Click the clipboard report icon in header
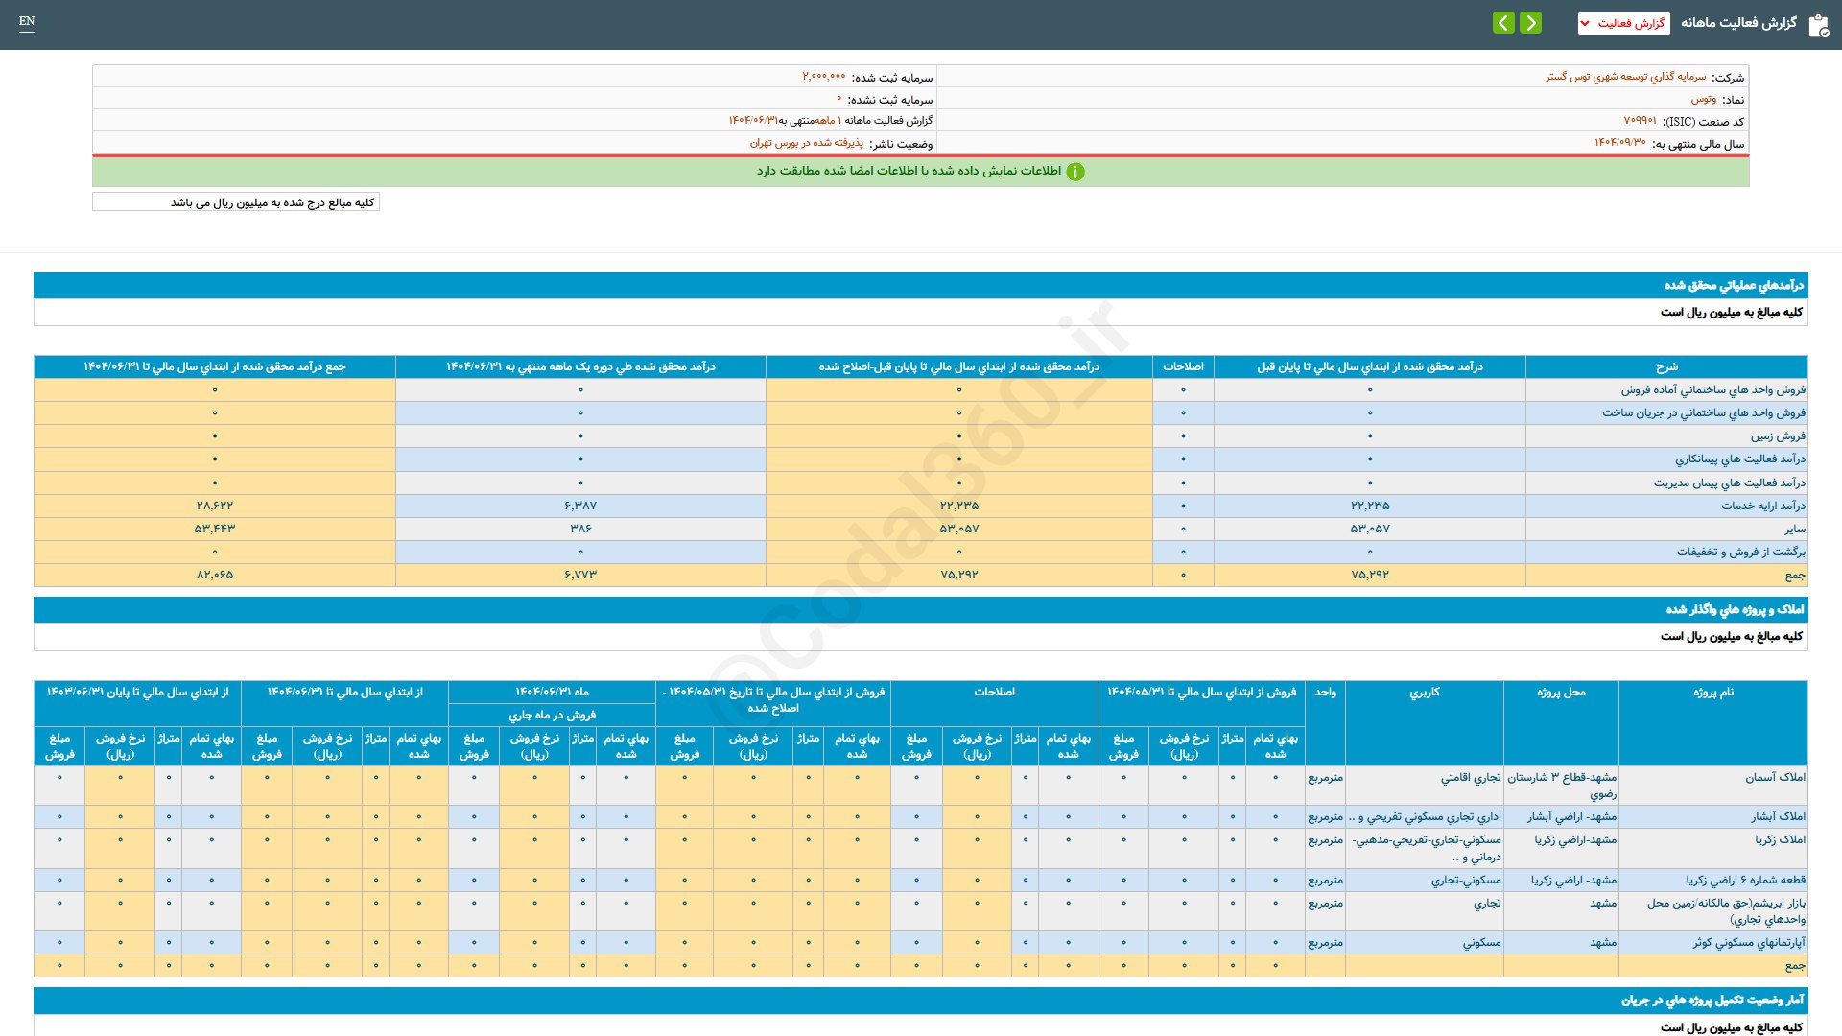The width and height of the screenshot is (1842, 1036). pos(1818,25)
